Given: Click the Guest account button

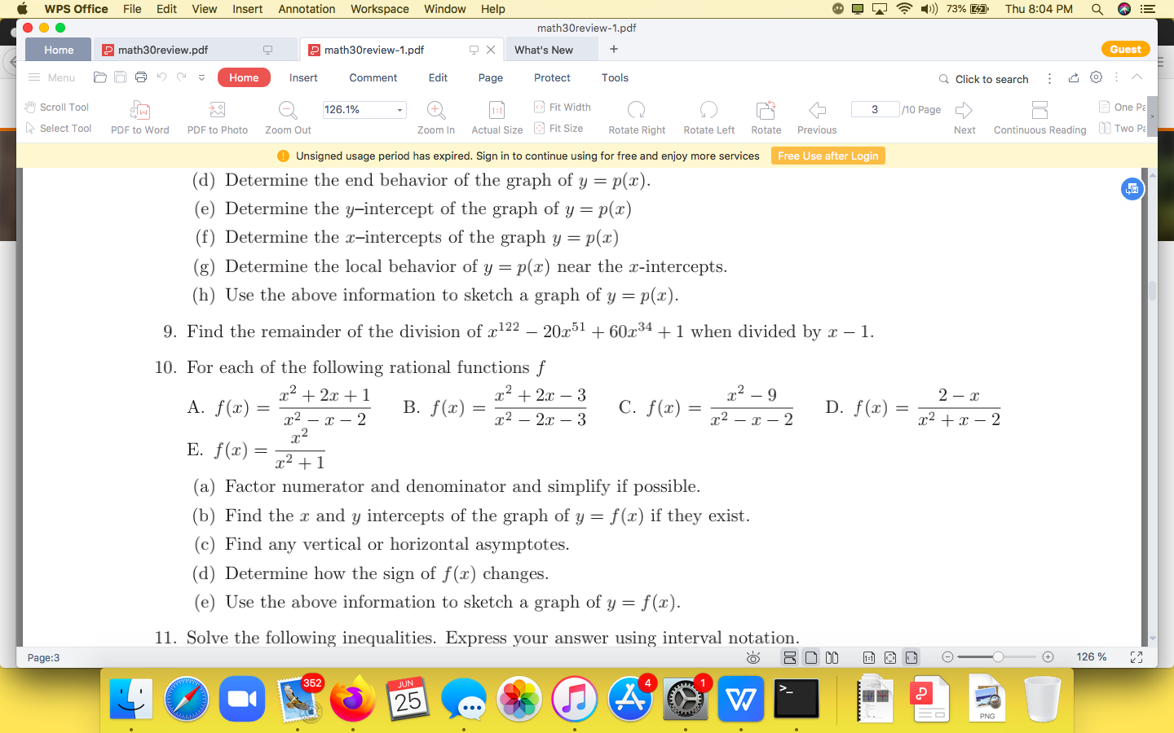Looking at the screenshot, I should click(x=1125, y=49).
